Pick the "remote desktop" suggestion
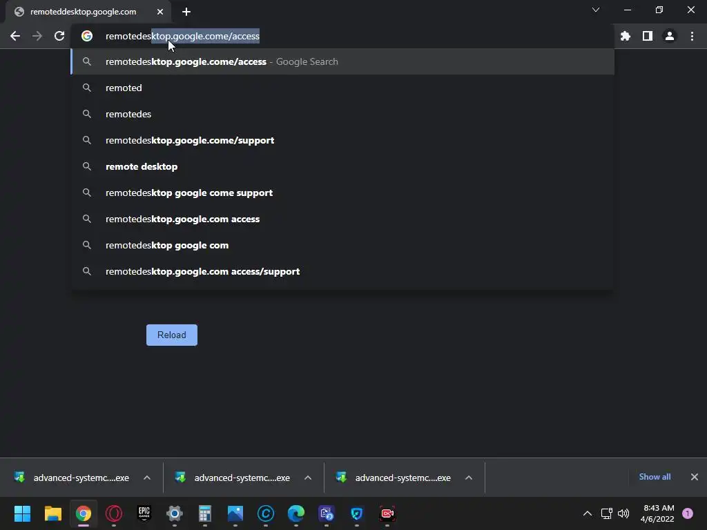 pyautogui.click(x=342, y=166)
